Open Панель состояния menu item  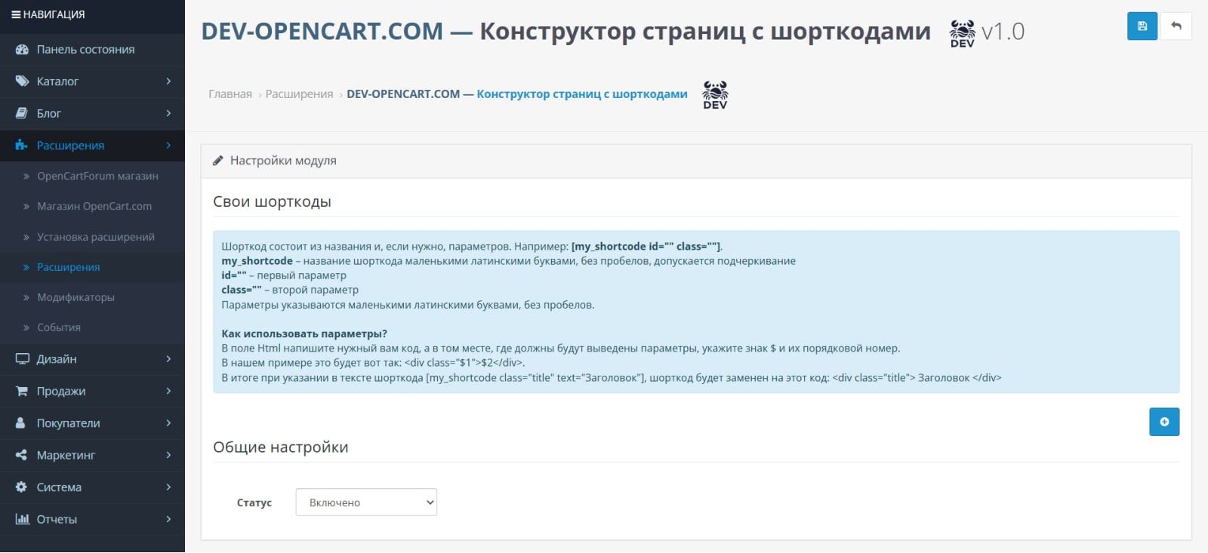click(92, 49)
